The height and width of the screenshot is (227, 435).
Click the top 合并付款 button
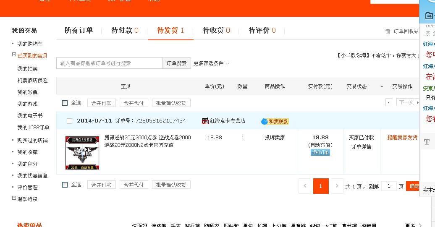(x=102, y=103)
